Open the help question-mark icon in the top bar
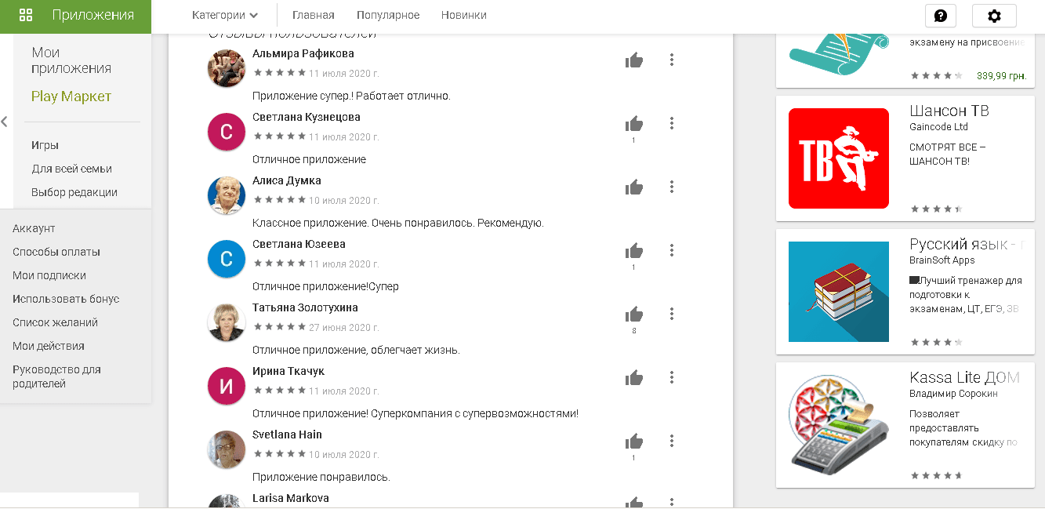 coord(940,15)
